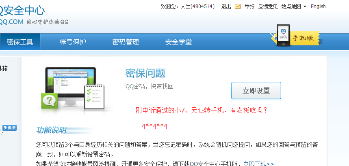
Task: Click the 手机版 yellow ribbon label
Action: click(x=303, y=38)
